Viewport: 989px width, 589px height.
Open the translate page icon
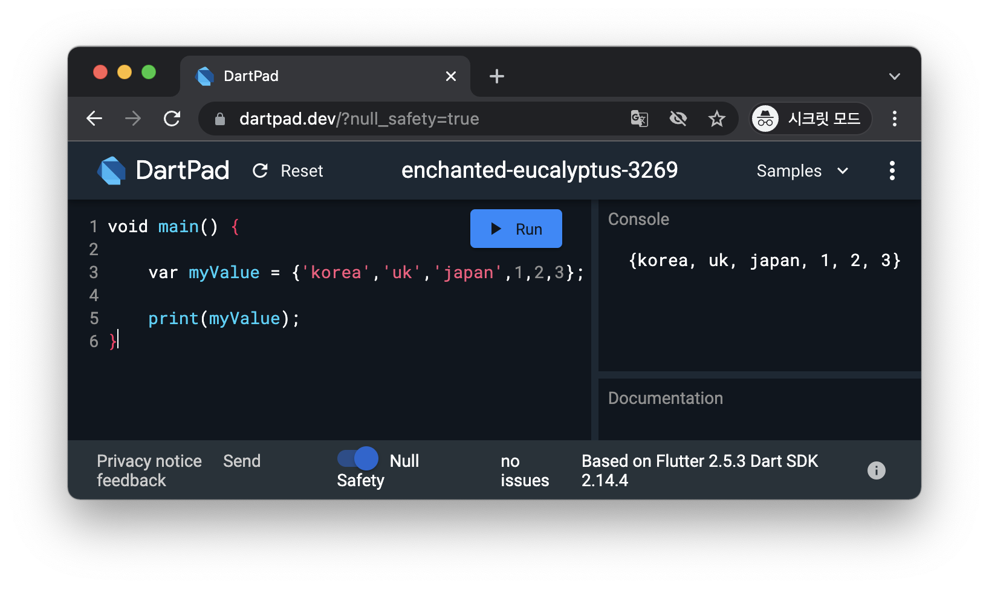pos(639,119)
